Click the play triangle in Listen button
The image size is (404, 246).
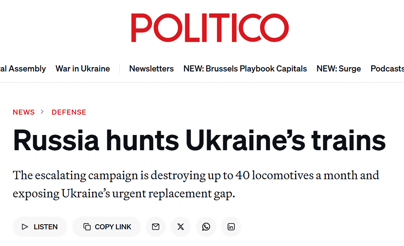[x=25, y=227]
